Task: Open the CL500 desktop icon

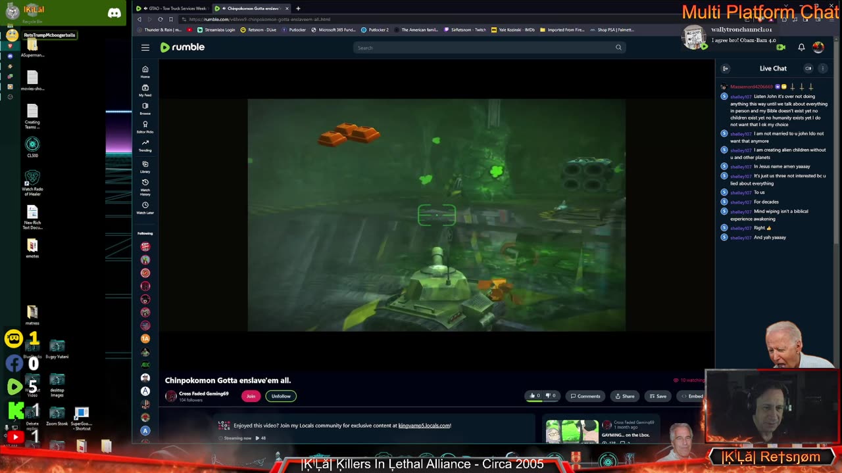Action: (x=32, y=147)
